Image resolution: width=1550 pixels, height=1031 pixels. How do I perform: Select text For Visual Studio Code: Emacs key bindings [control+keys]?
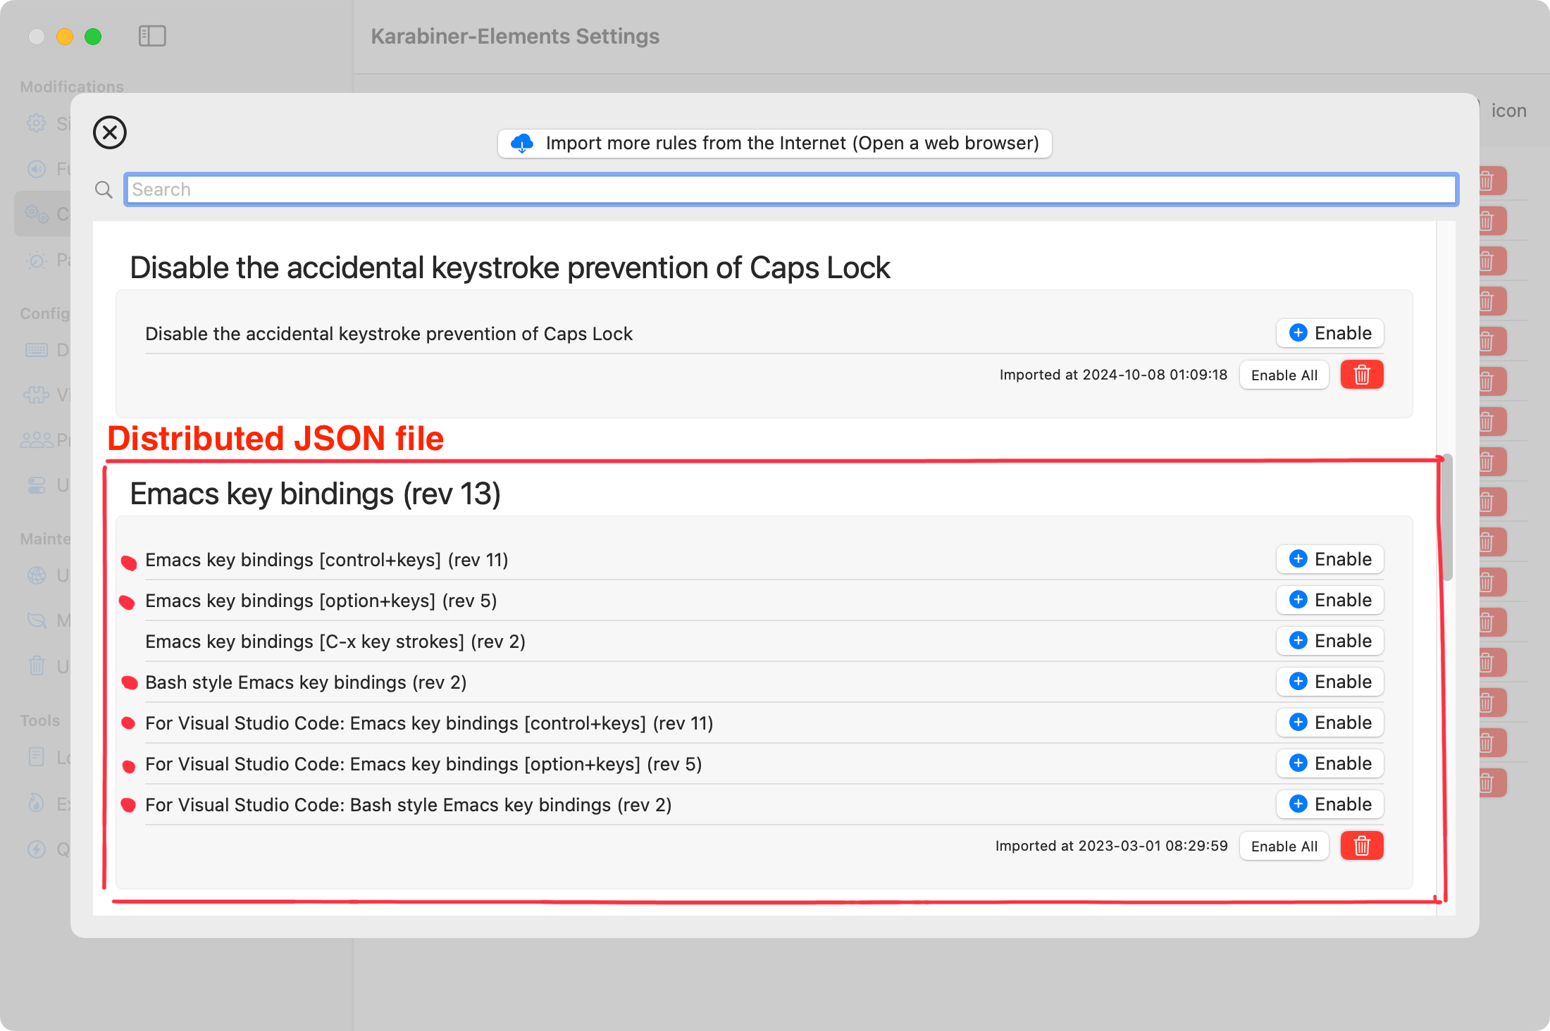396,723
